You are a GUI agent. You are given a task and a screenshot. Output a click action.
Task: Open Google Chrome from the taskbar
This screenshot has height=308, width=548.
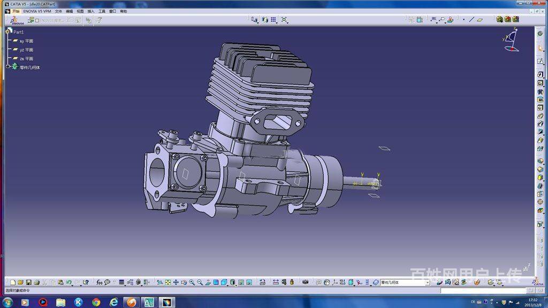96,302
